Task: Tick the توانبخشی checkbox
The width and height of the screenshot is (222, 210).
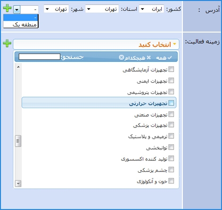Action: [171, 147]
